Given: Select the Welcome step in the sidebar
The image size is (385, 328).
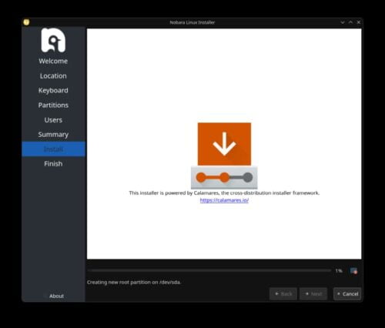Looking at the screenshot, I should point(53,61).
